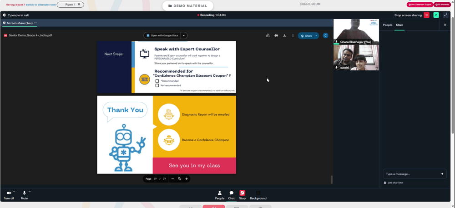Image resolution: width=455 pixels, height=208 pixels.
Task: Open PDF viewer more actions menu
Action: 293,35
